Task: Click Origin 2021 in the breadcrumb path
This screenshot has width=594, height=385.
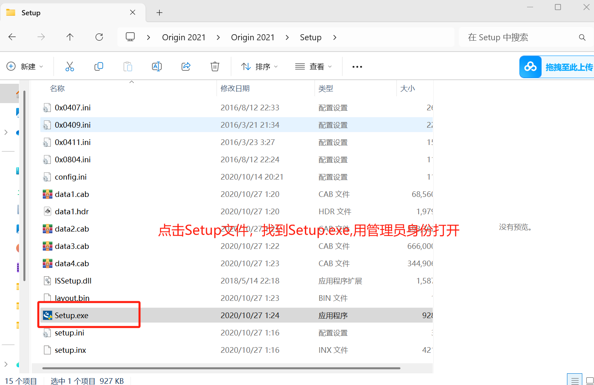Action: tap(183, 37)
